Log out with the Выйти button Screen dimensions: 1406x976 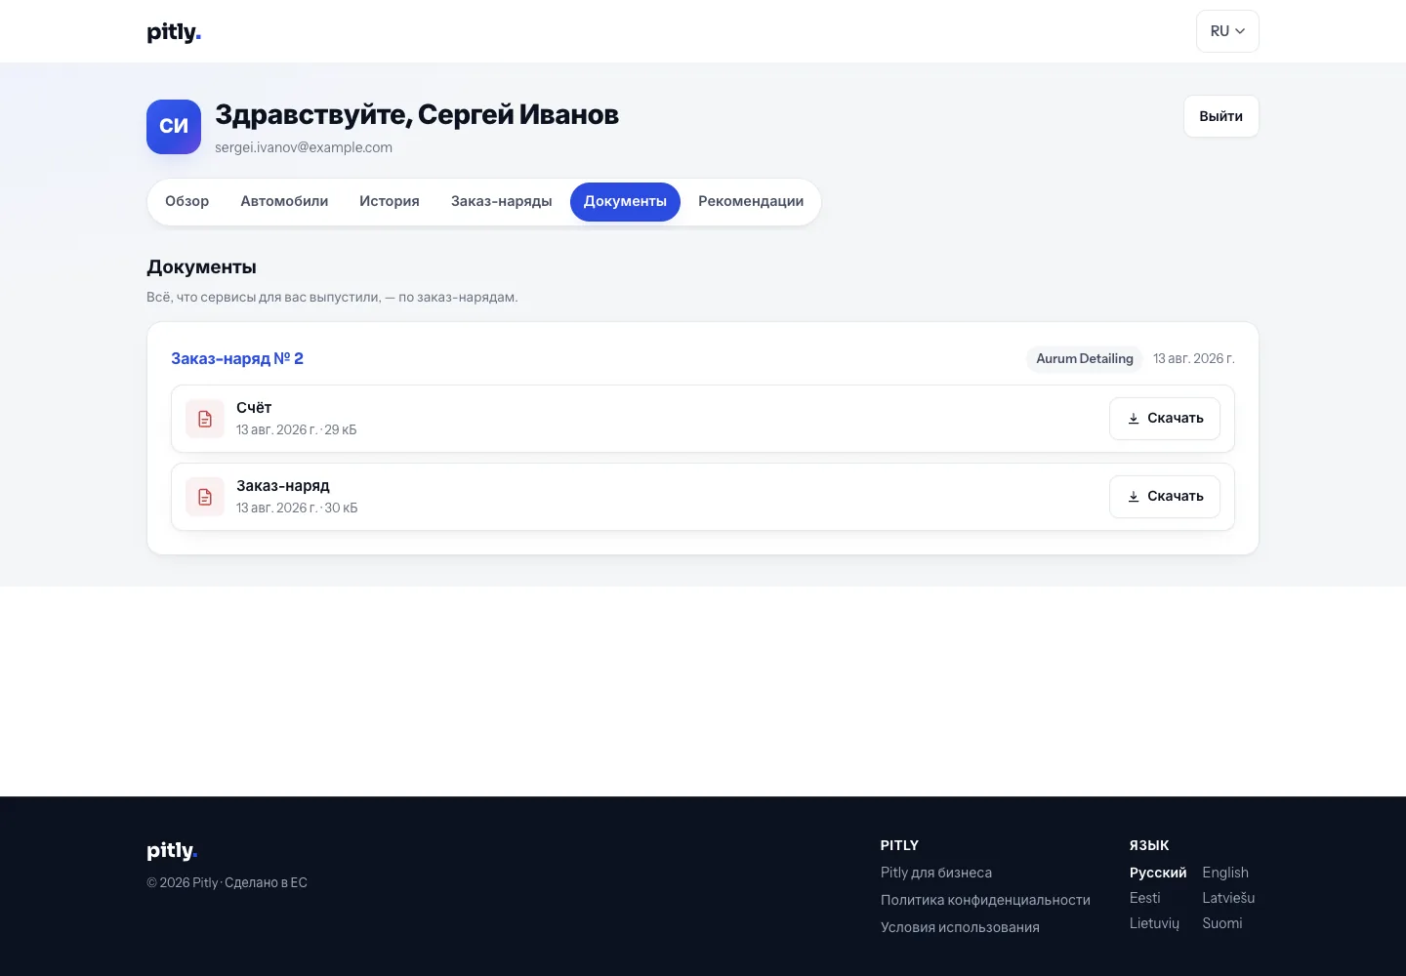tap(1221, 116)
